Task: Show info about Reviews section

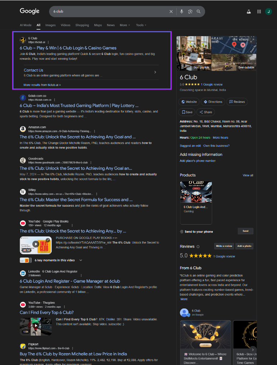Action: tap(198, 246)
